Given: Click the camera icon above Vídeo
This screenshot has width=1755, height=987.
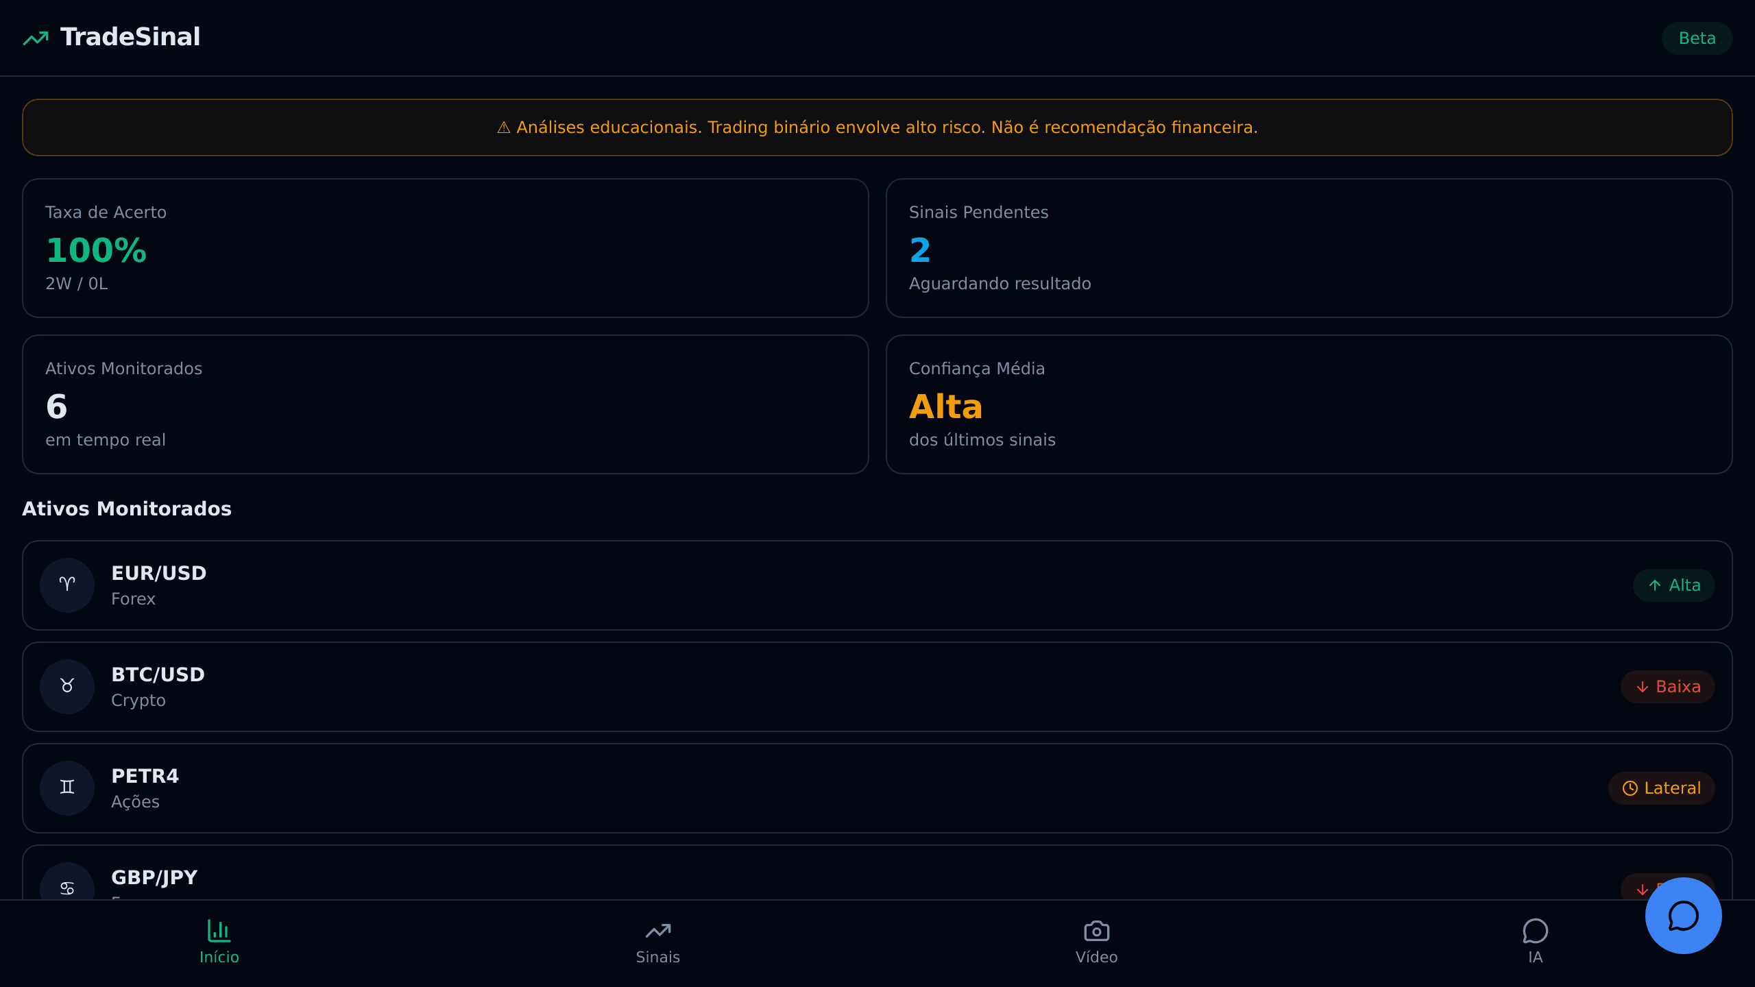Looking at the screenshot, I should pos(1097,931).
